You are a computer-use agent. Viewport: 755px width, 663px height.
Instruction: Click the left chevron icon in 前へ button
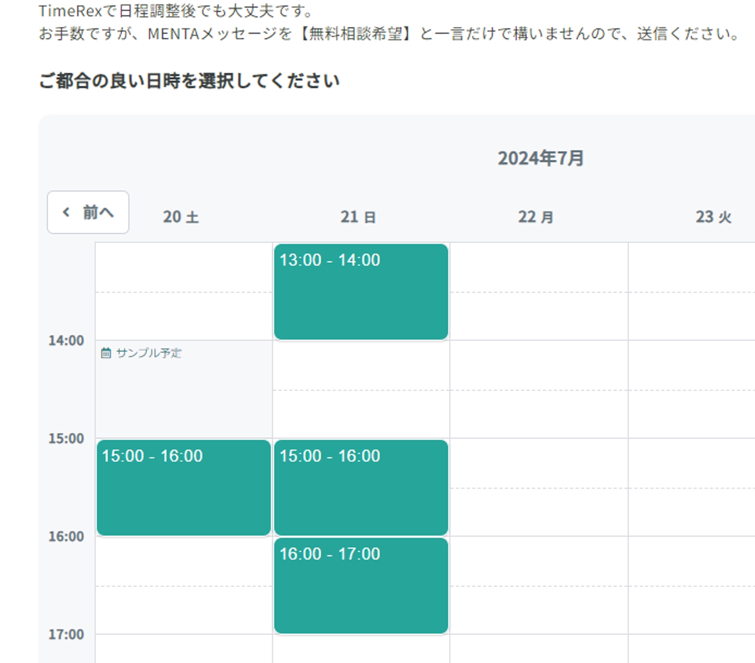click(x=66, y=212)
